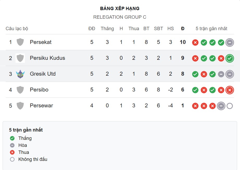The image size is (240, 170).
Task: Click the green check icon next to 'Thắng' legend
Action: tap(12, 138)
